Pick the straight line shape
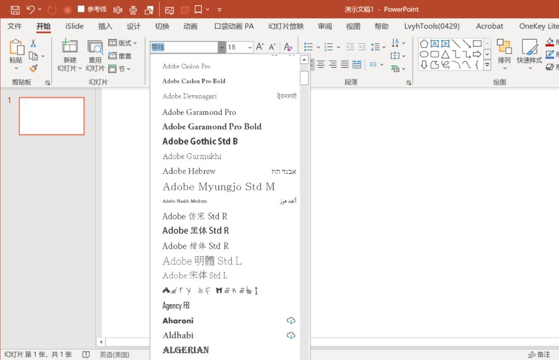The height and width of the screenshot is (360, 559). tap(456, 44)
